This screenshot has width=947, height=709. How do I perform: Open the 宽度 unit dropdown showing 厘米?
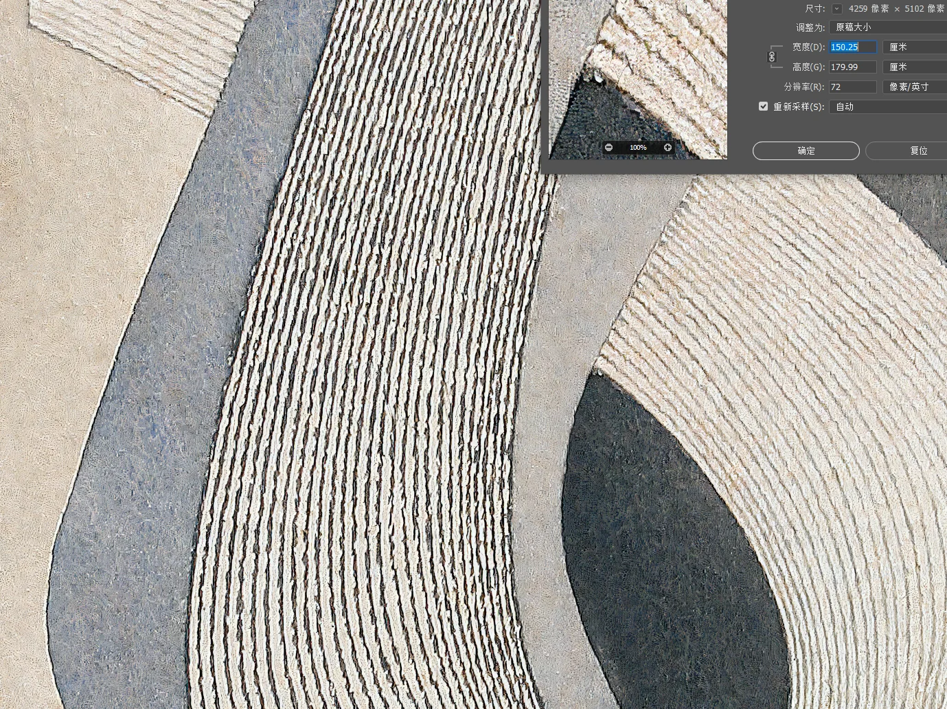[915, 47]
